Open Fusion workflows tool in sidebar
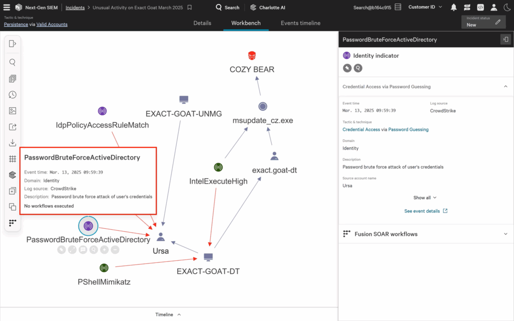 (x=13, y=223)
